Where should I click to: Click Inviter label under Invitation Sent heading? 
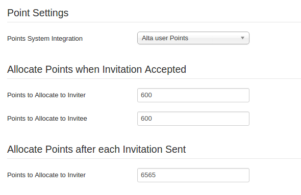46,175
